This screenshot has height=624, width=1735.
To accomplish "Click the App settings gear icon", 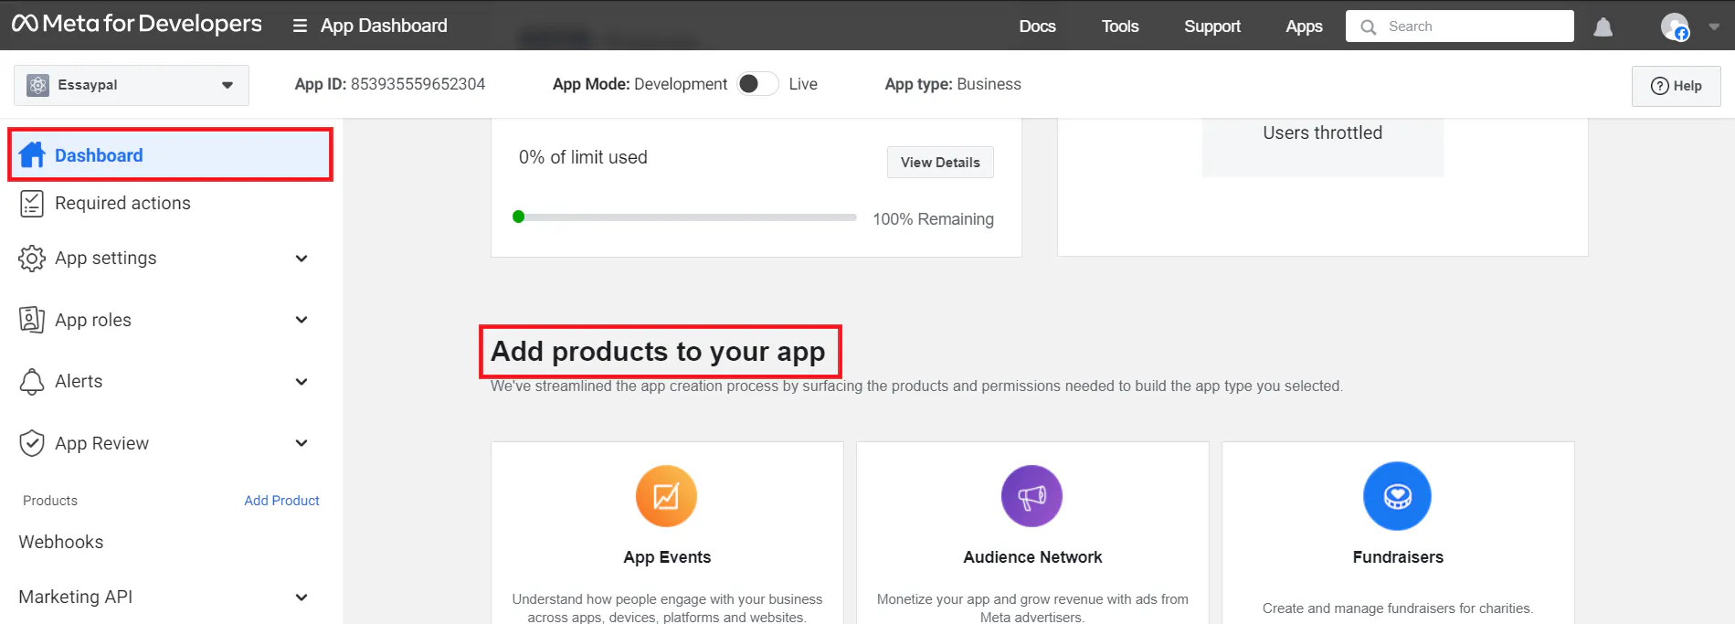I will [x=32, y=259].
